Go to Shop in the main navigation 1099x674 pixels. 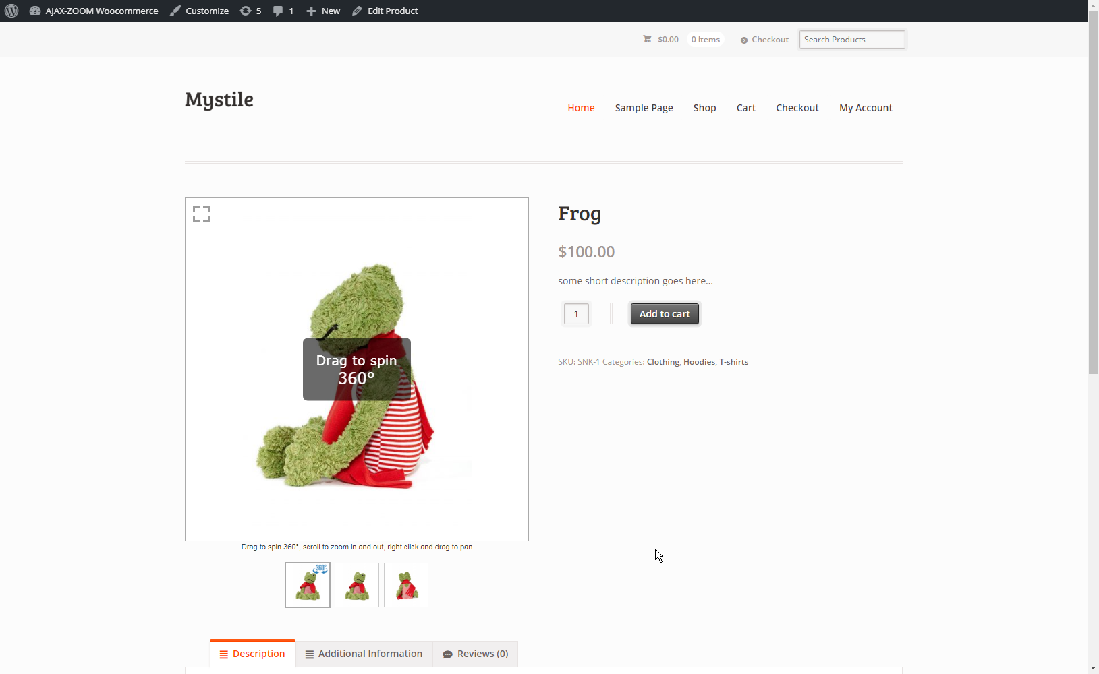pos(704,108)
